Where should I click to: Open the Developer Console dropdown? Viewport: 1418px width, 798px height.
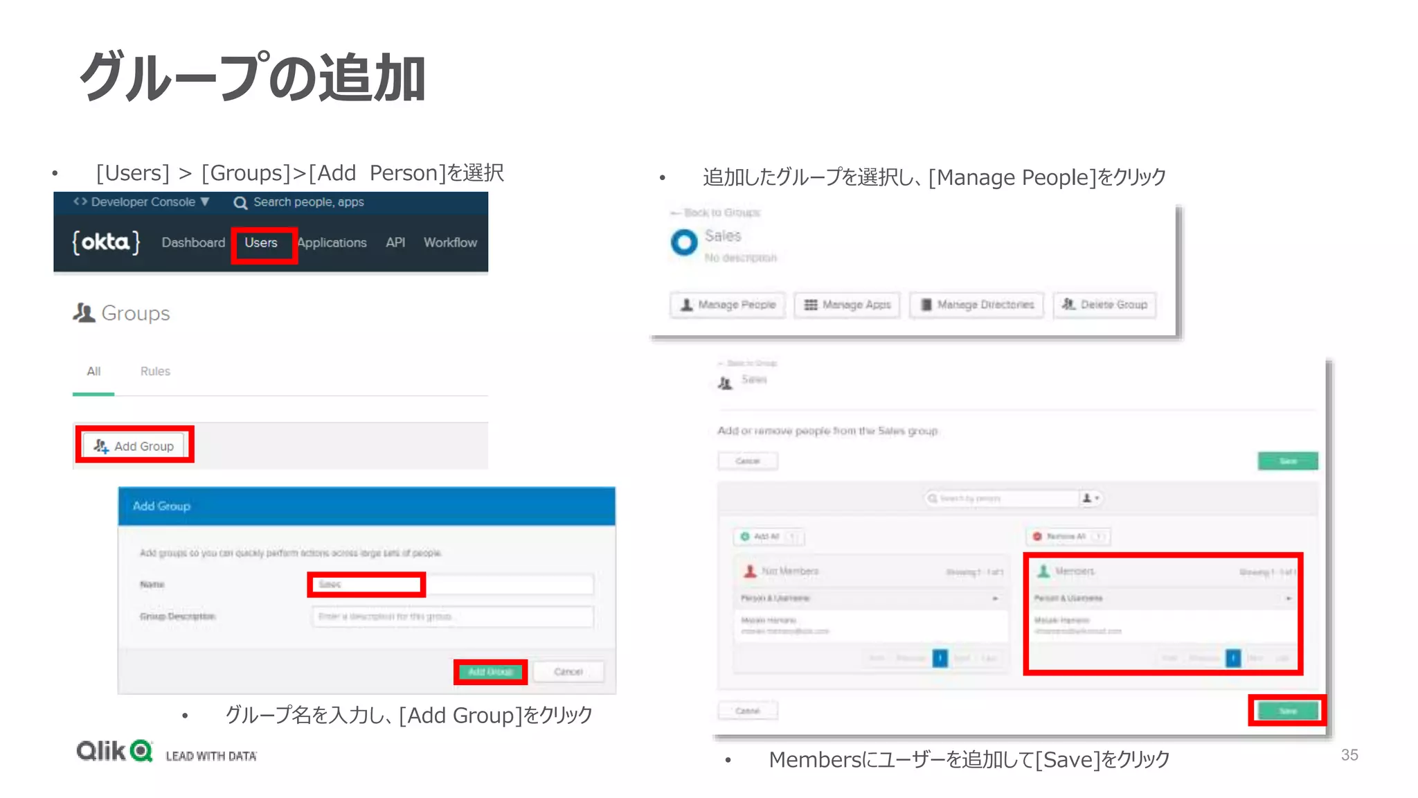pyautogui.click(x=141, y=202)
